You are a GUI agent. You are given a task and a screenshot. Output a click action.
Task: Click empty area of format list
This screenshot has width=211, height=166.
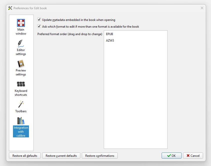point(135,100)
